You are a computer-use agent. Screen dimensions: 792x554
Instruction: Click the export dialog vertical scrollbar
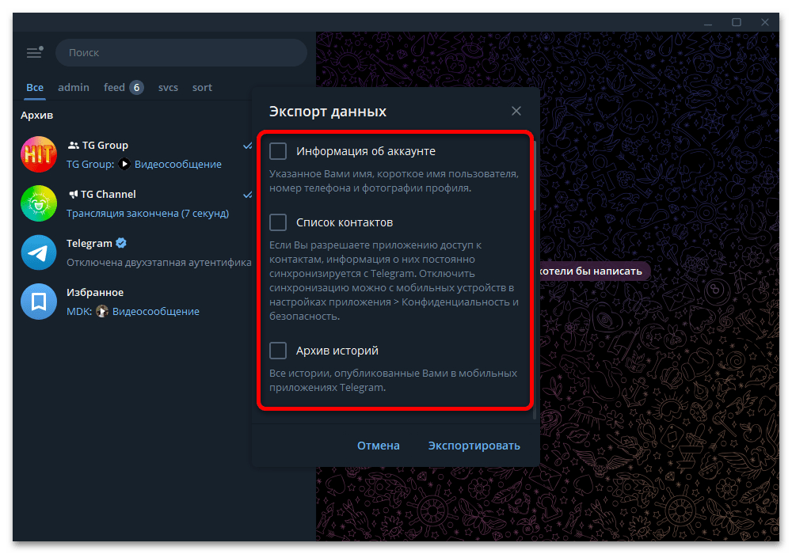pos(536,174)
